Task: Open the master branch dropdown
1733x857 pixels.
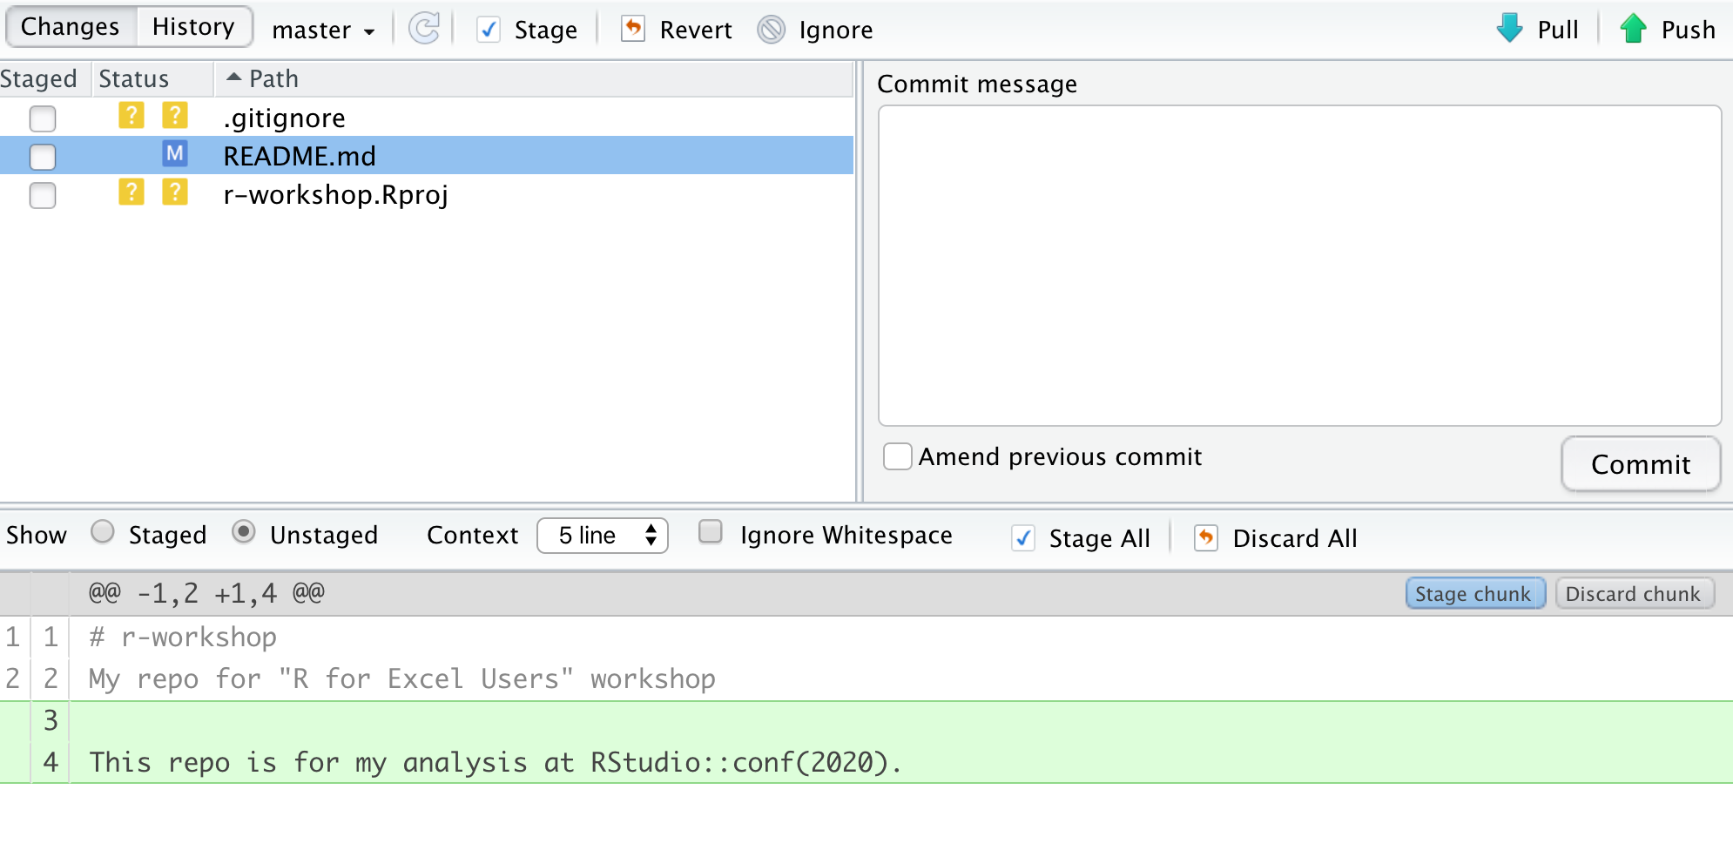Action: tap(323, 30)
